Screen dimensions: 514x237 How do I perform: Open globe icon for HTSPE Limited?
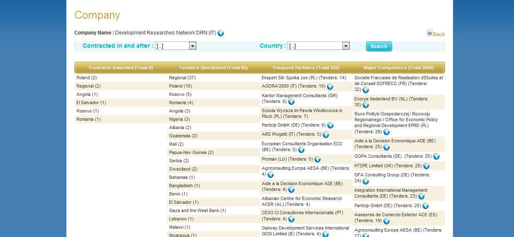(x=426, y=166)
